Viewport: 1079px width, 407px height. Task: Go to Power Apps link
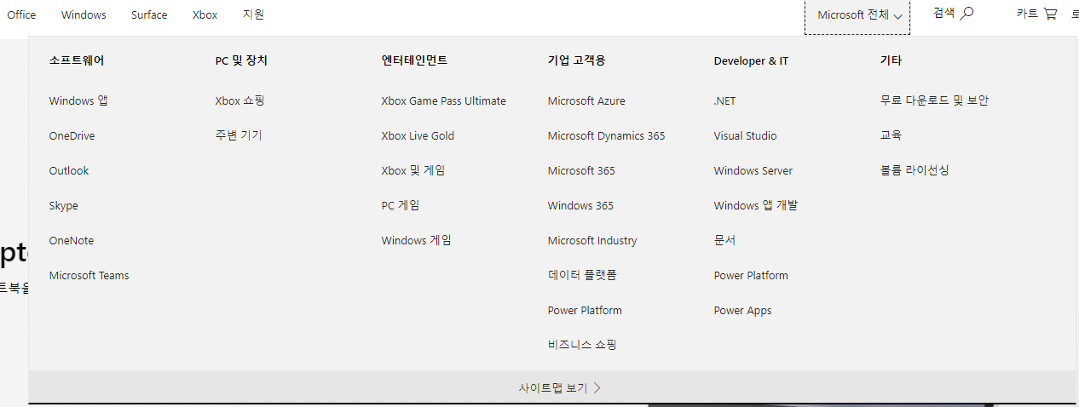743,310
